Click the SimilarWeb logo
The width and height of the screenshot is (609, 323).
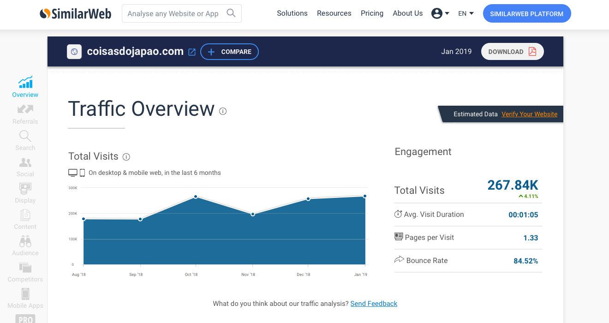(x=75, y=14)
